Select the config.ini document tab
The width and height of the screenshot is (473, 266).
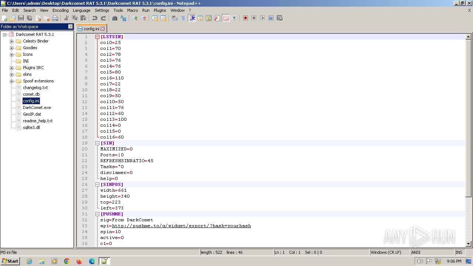coord(91,28)
